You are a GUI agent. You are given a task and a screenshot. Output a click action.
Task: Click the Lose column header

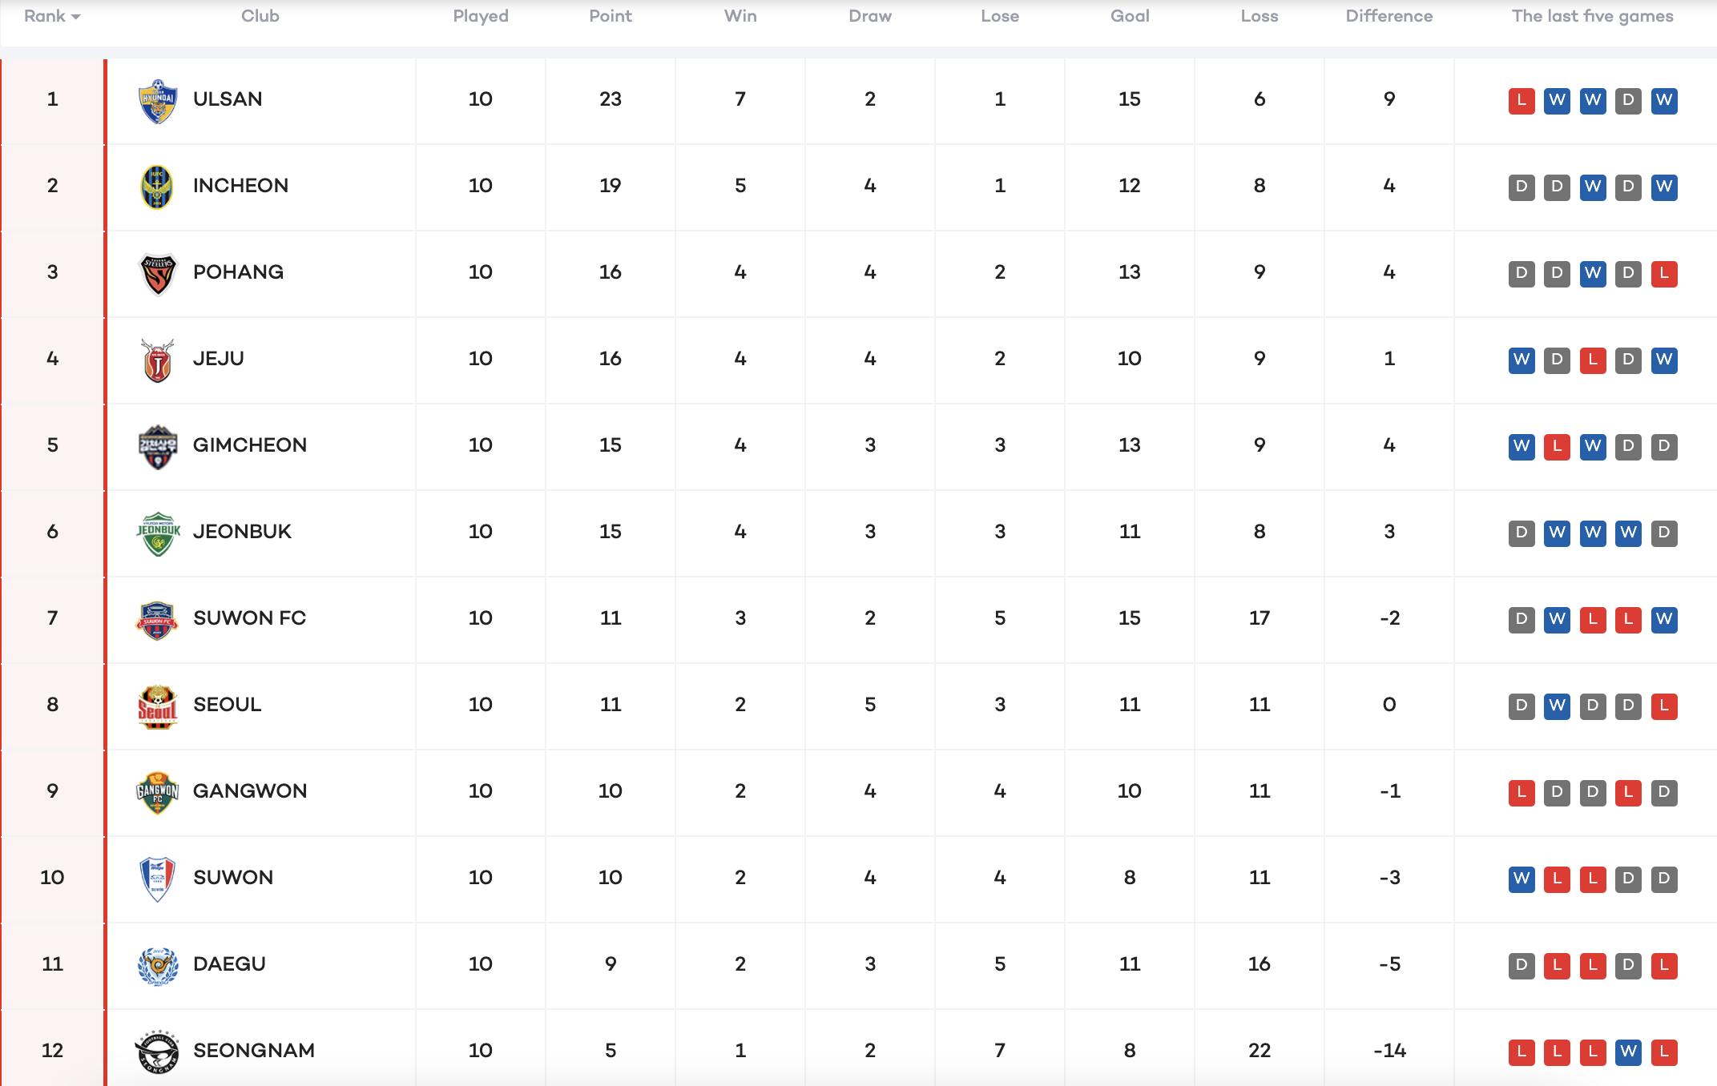(x=1000, y=16)
